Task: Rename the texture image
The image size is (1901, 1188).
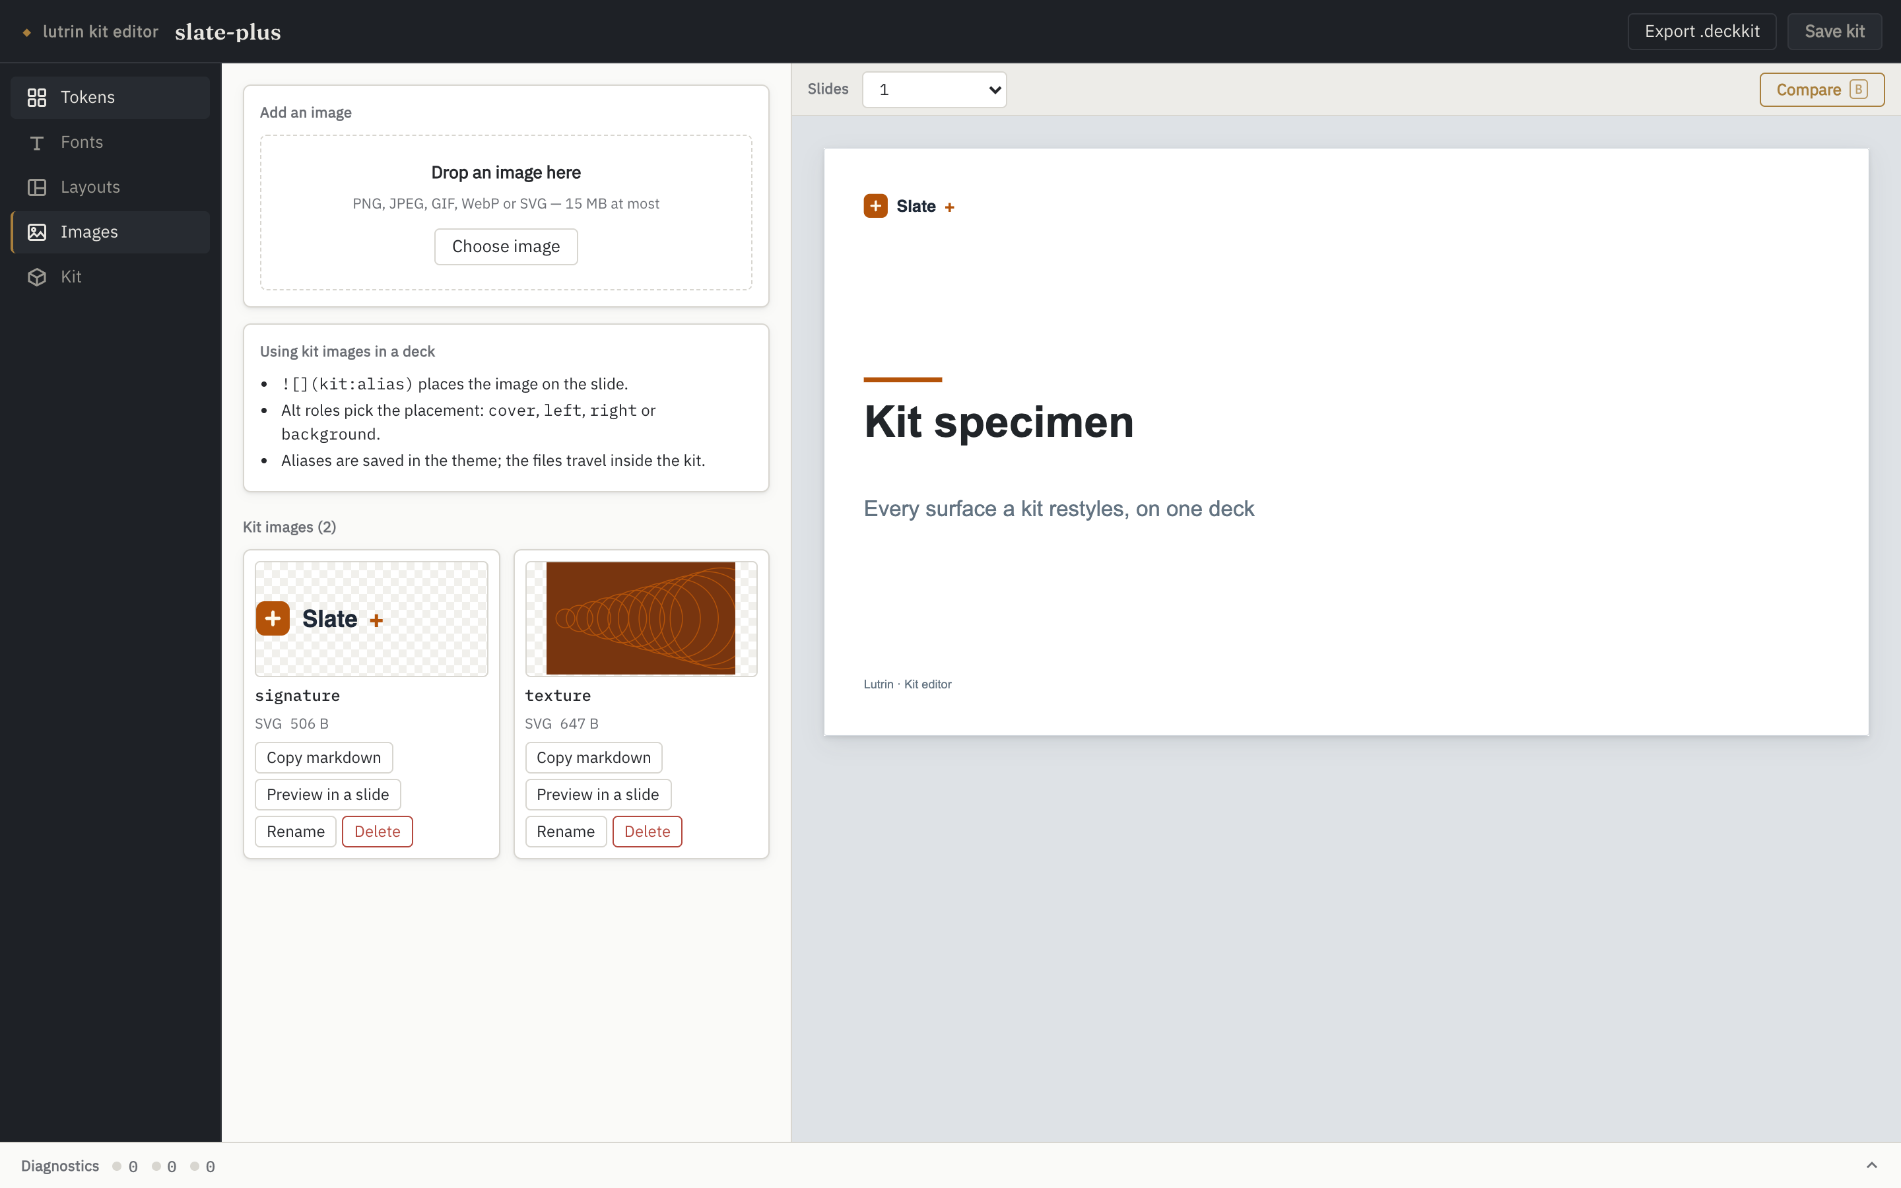Action: click(566, 832)
